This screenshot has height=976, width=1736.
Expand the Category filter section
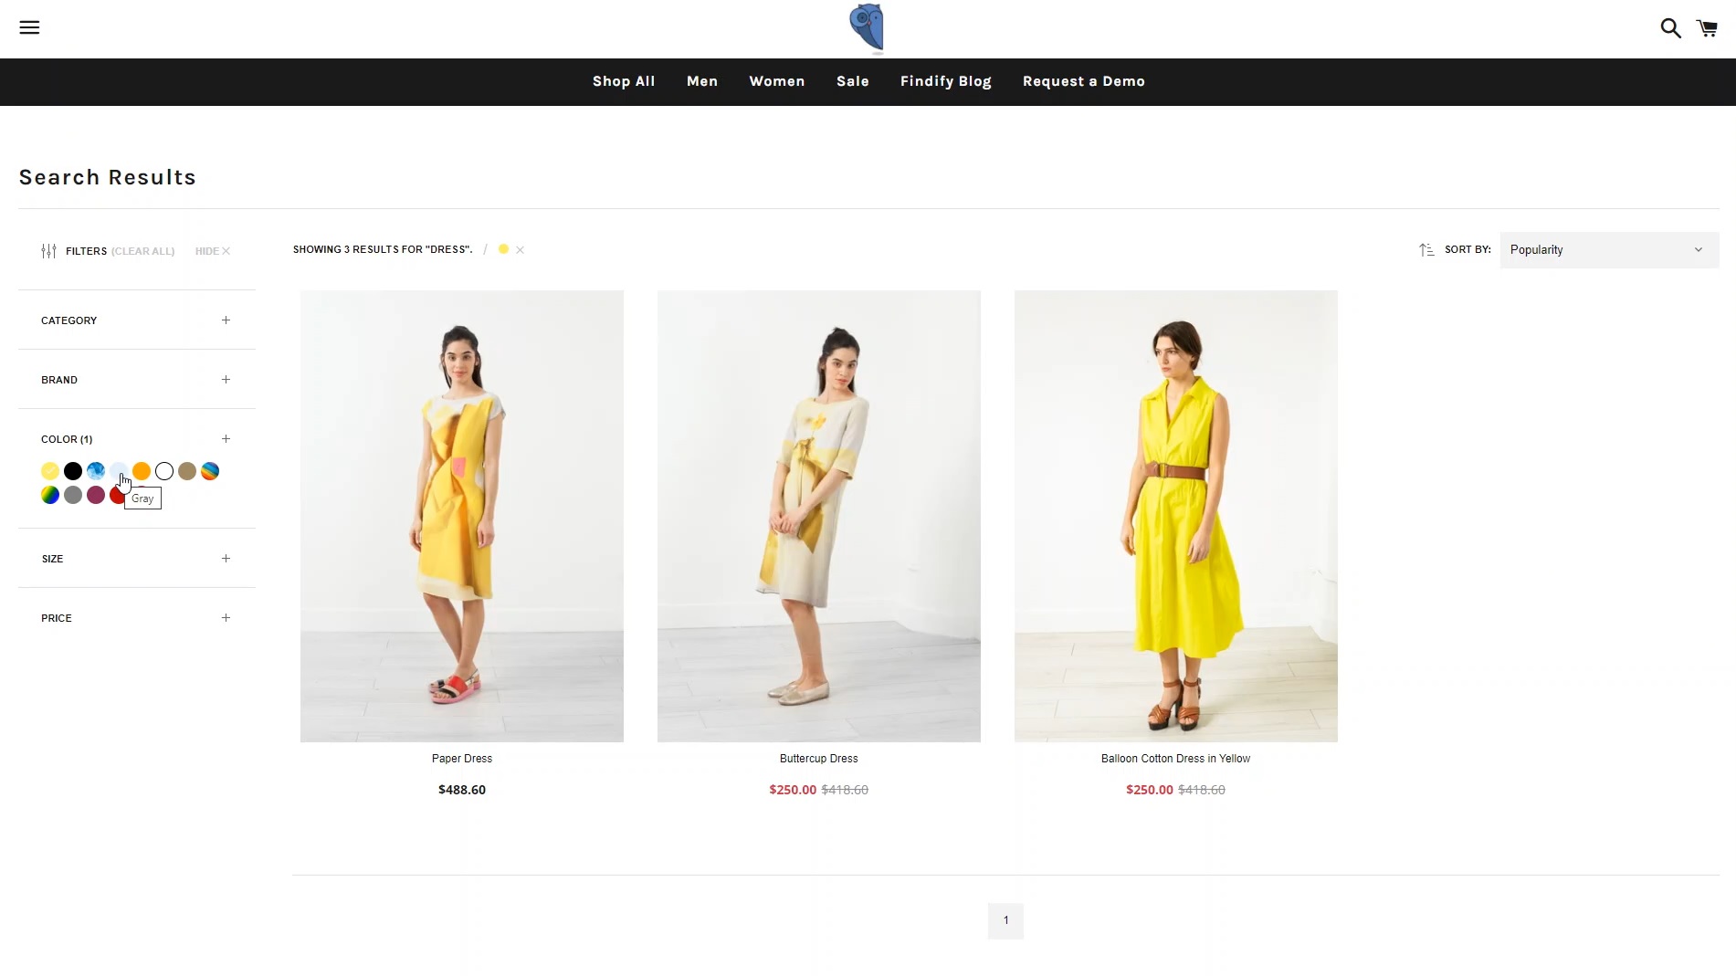[x=136, y=320]
